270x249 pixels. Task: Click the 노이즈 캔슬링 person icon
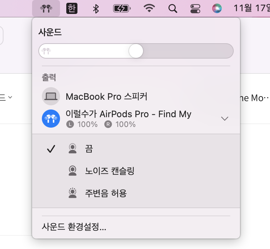pos(73,171)
